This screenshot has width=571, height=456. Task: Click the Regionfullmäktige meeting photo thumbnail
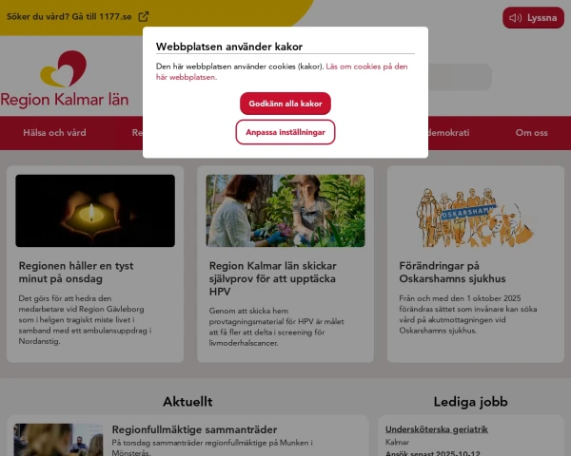click(x=58, y=440)
